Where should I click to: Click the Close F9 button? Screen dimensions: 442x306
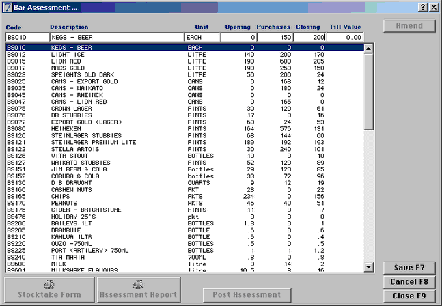(409, 296)
